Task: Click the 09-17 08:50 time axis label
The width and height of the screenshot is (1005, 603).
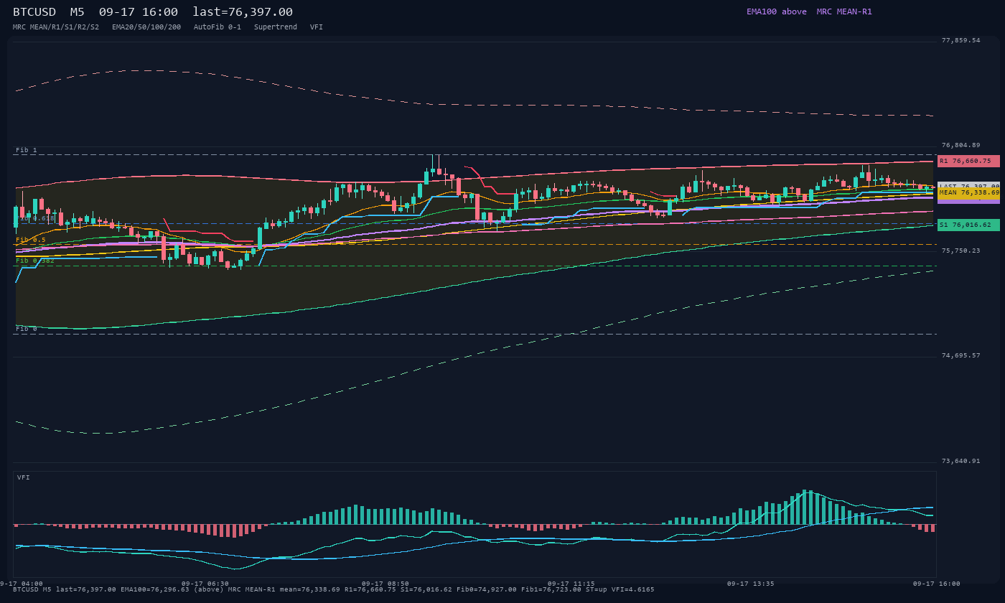Action: coord(385,584)
